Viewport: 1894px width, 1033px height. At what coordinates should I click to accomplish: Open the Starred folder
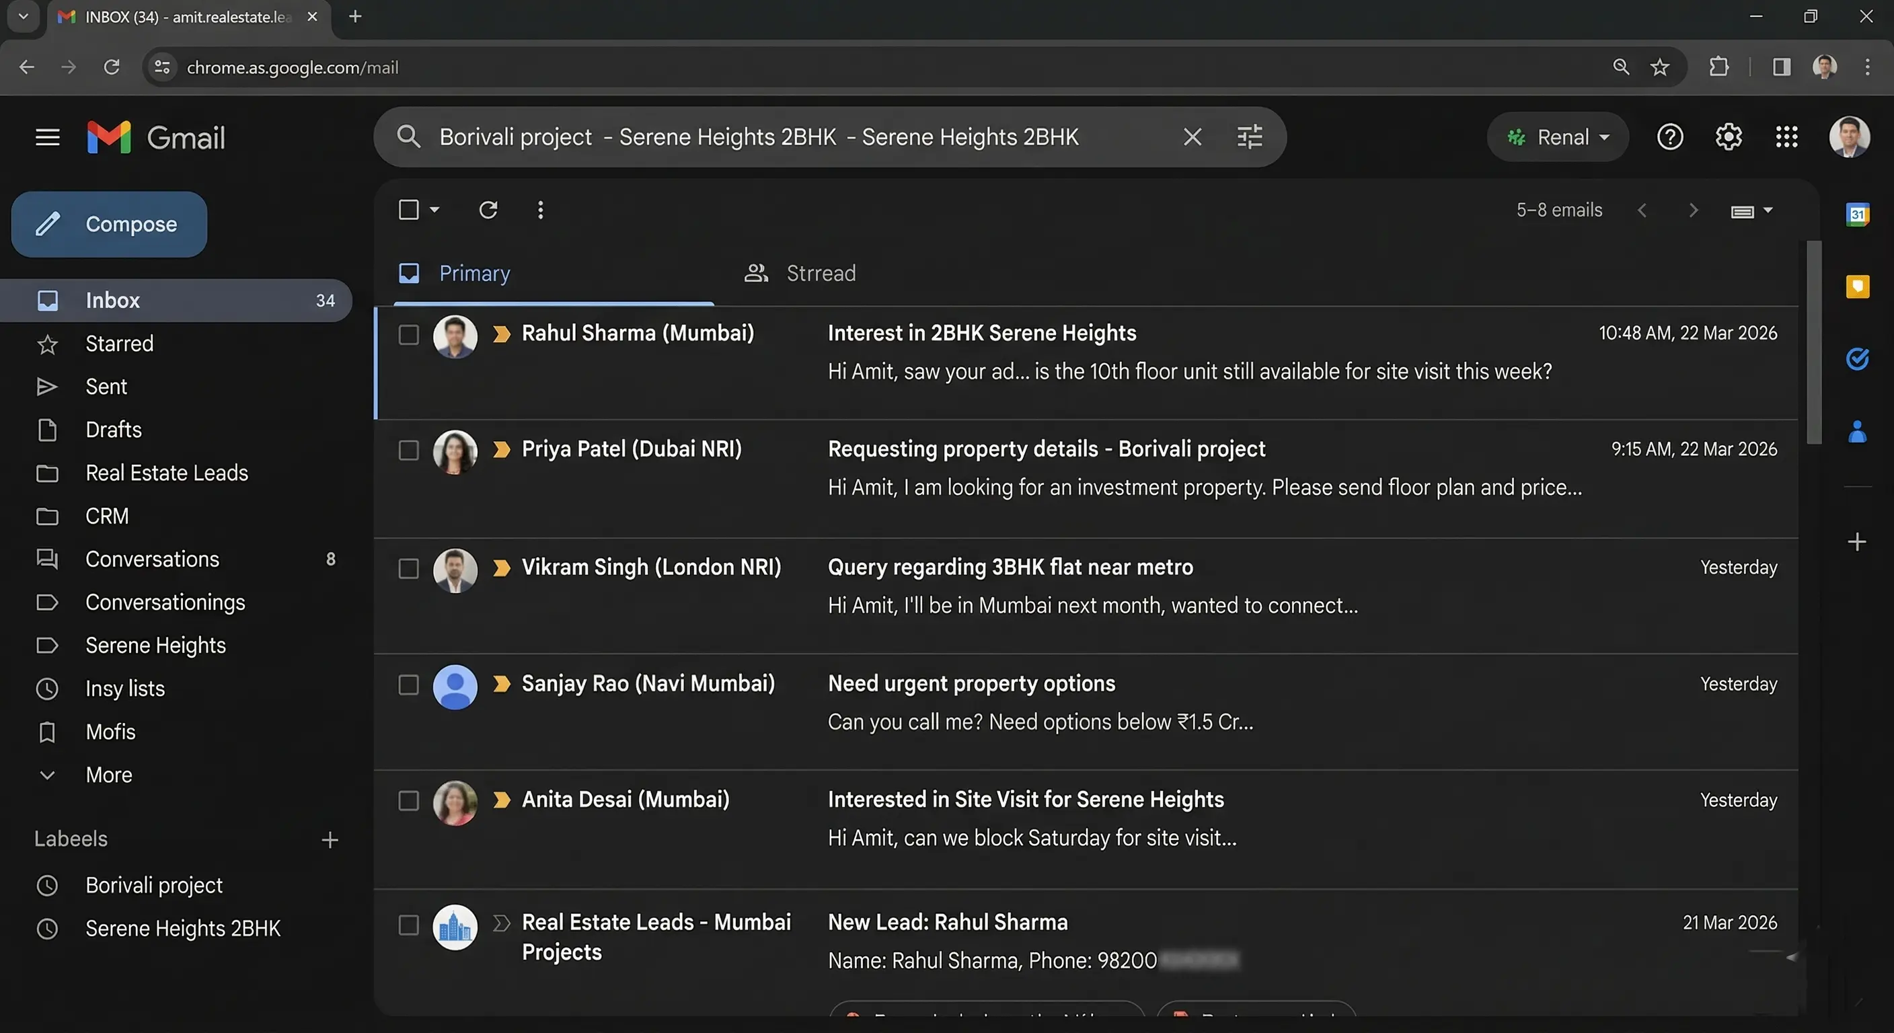(x=119, y=344)
